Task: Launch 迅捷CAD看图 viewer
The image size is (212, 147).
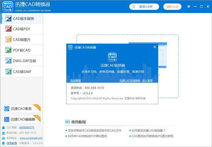Action: pos(21,109)
